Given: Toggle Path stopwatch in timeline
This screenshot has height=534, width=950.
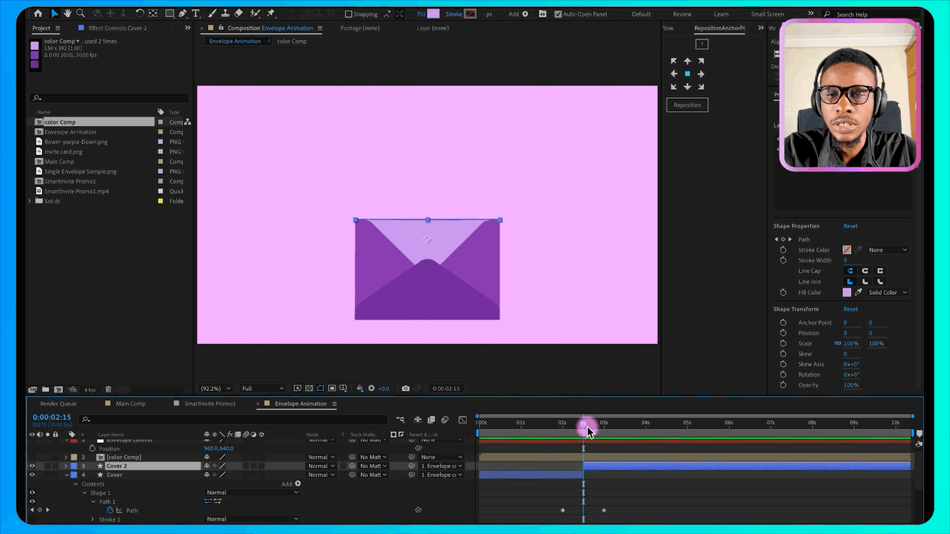Looking at the screenshot, I should (110, 510).
